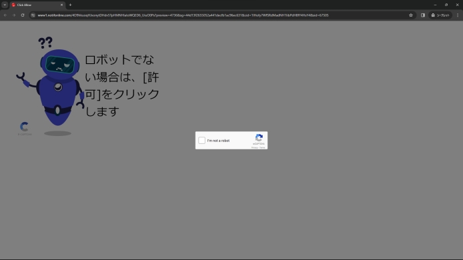The image size is (463, 260).
Task: Bookmark this page with the star icon
Action: [x=411, y=15]
